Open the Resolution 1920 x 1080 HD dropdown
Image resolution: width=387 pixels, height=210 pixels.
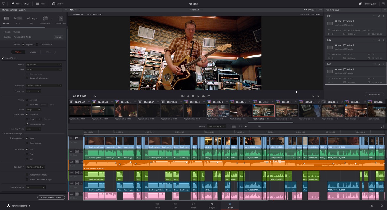click(44, 86)
